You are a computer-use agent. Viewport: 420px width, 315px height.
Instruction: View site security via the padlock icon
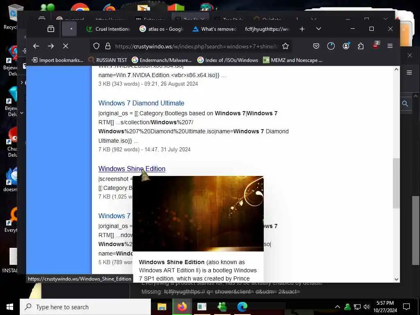pyautogui.click(x=108, y=46)
